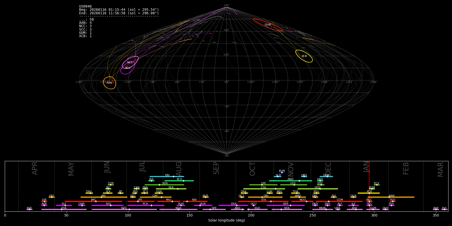
Task: Select the STA shower bar label
Action: 263,200
